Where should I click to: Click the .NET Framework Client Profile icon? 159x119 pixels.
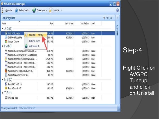6,55
